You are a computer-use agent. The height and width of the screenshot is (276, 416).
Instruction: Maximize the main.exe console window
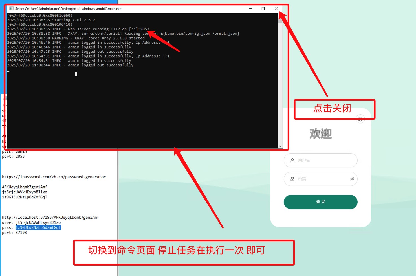263,9
